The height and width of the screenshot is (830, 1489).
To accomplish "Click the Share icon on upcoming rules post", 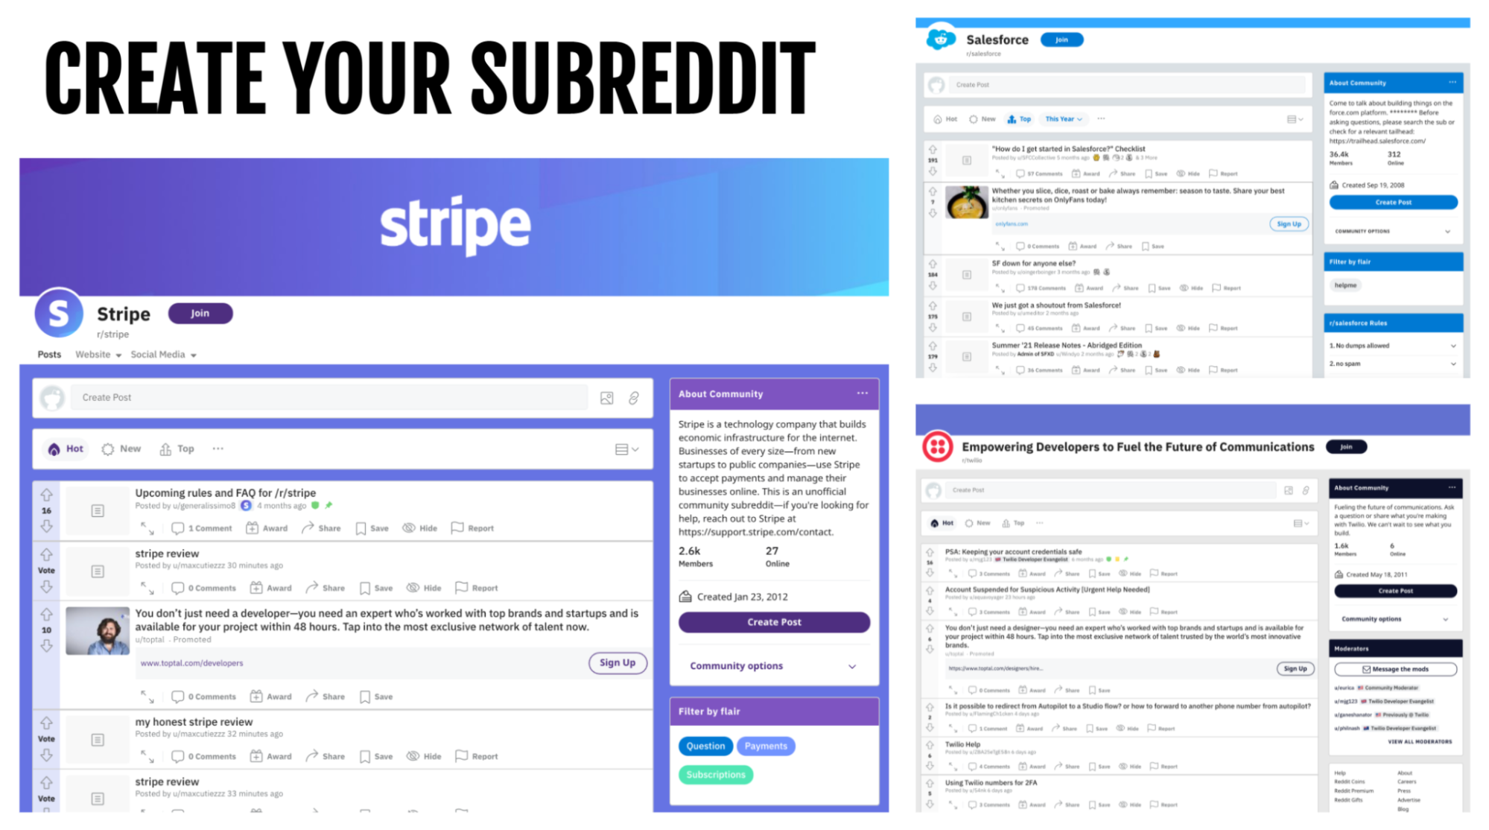I will pyautogui.click(x=310, y=527).
